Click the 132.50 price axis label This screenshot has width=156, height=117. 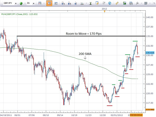pos(149,46)
